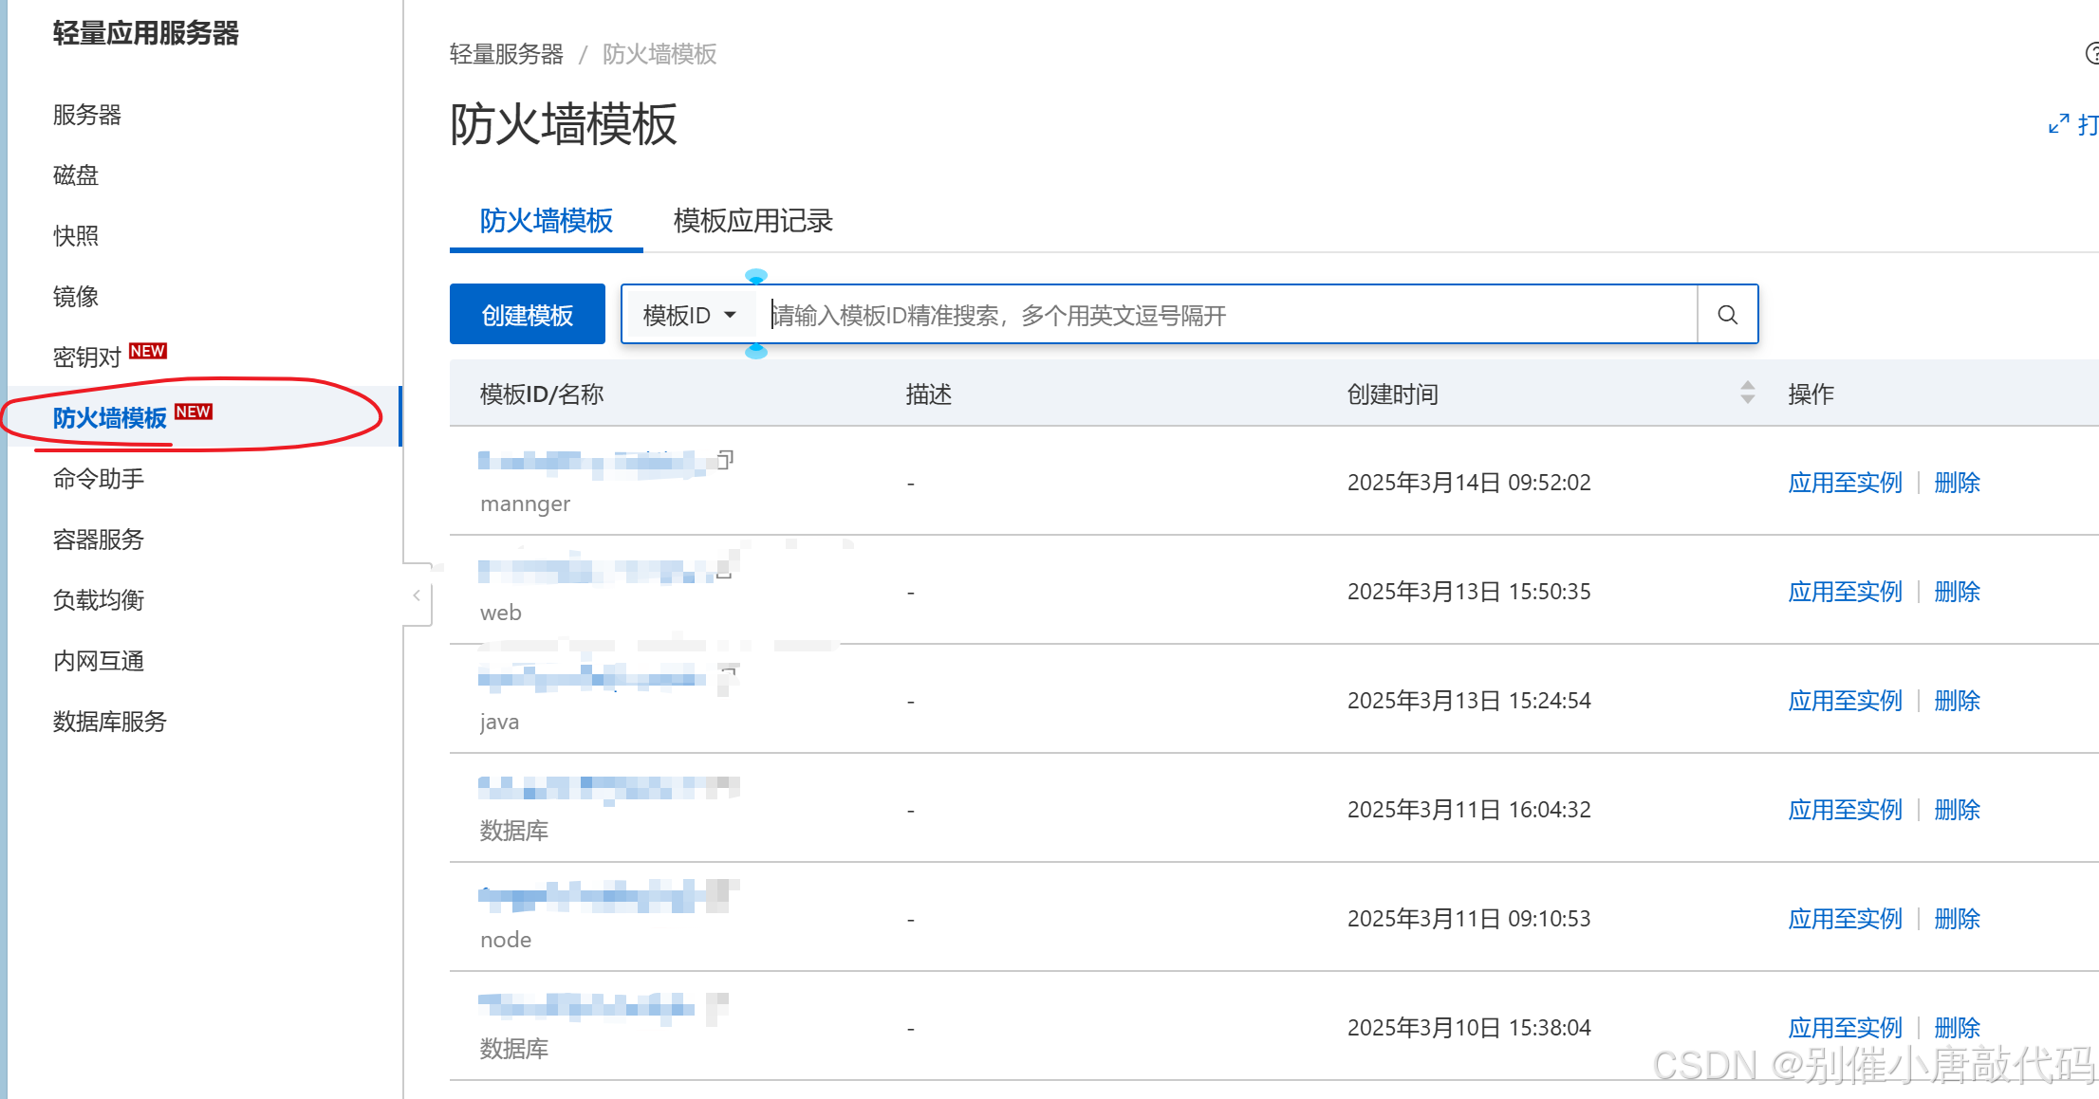Open the 模板ID search type dropdown
This screenshot has width=2099, height=1099.
pyautogui.click(x=689, y=315)
